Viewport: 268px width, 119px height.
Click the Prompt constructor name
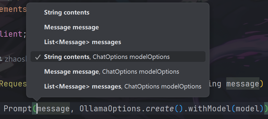pyautogui.click(x=17, y=109)
